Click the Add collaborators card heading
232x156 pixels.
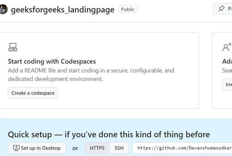click(227, 61)
